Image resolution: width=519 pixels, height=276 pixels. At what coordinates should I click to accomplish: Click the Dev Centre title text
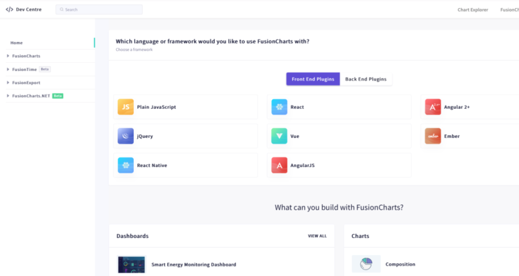[x=29, y=10]
